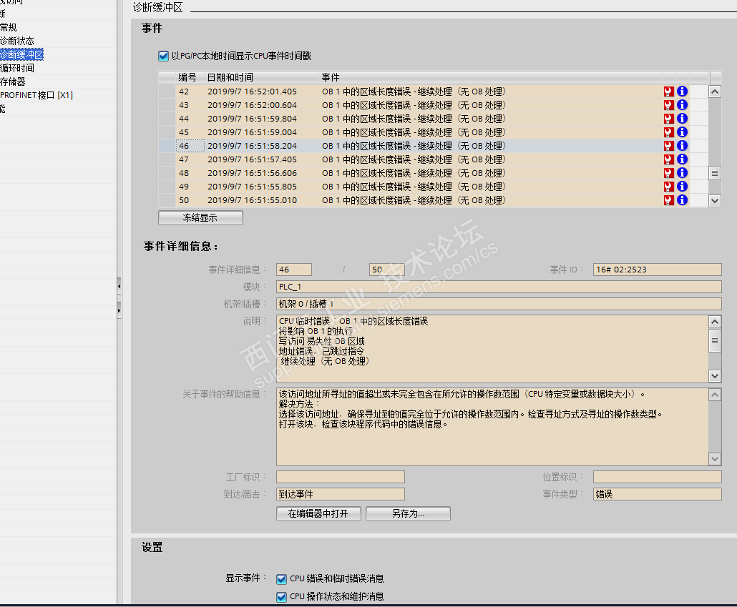
Task: Click blue info icon in row 50
Action: (x=682, y=200)
